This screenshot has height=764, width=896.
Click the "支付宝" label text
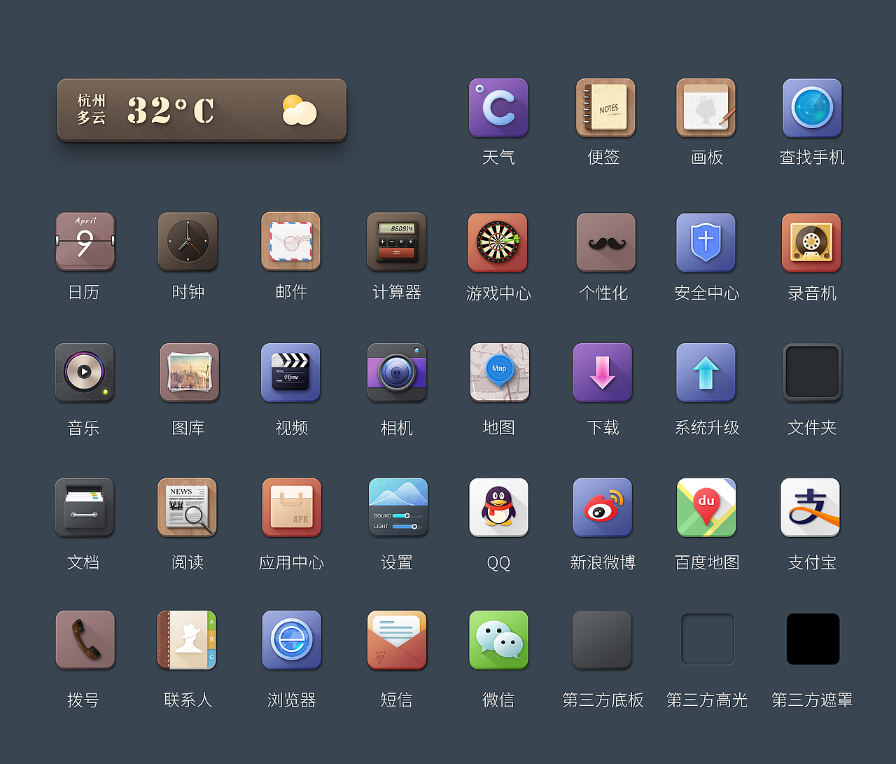(x=812, y=562)
